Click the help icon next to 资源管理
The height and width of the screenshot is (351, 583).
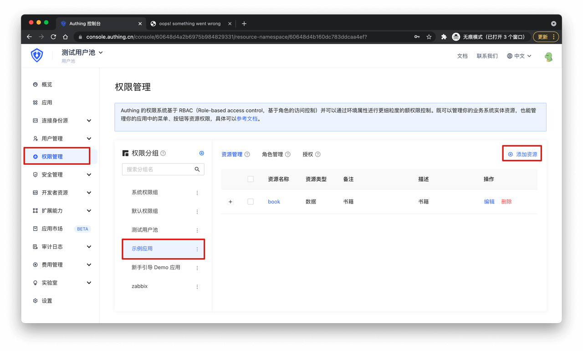tap(247, 154)
